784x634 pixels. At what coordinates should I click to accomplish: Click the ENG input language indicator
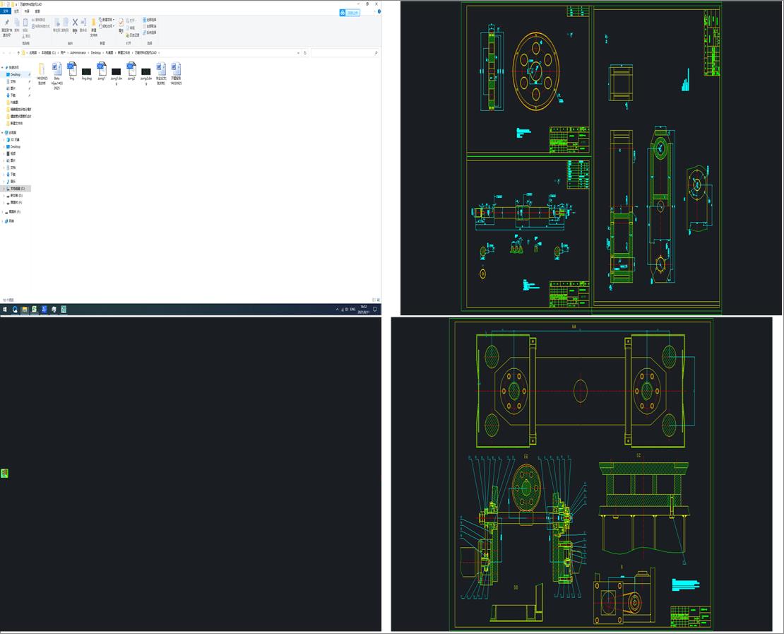tap(352, 310)
